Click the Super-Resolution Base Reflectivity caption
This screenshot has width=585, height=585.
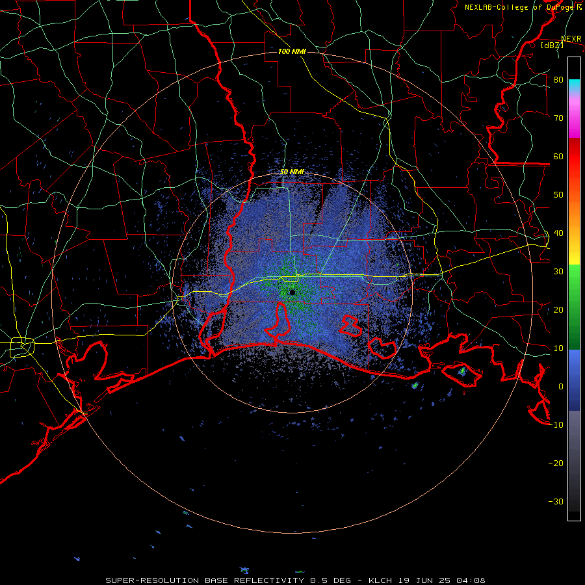[295, 580]
